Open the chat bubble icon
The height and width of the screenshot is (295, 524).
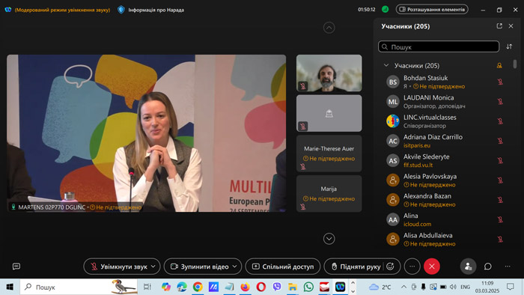tap(488, 267)
